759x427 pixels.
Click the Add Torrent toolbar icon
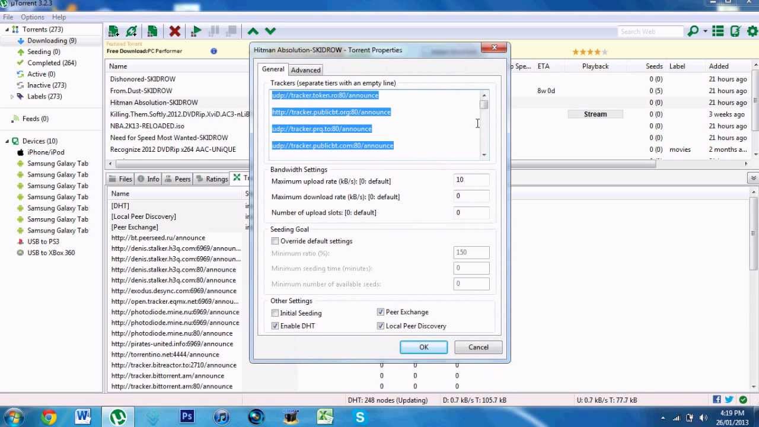click(113, 31)
